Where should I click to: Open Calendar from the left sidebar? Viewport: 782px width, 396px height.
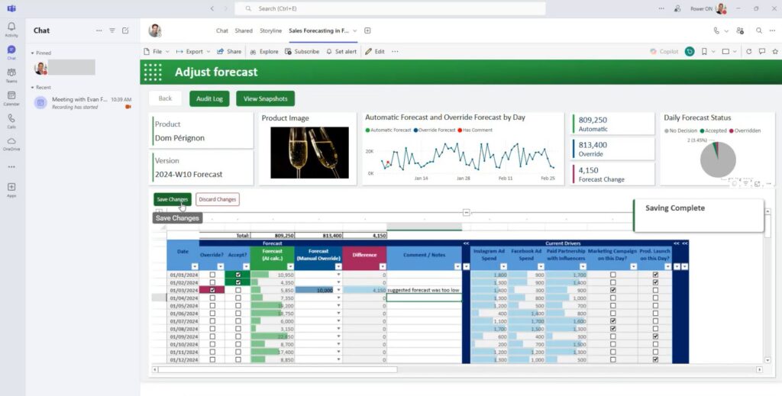click(11, 97)
